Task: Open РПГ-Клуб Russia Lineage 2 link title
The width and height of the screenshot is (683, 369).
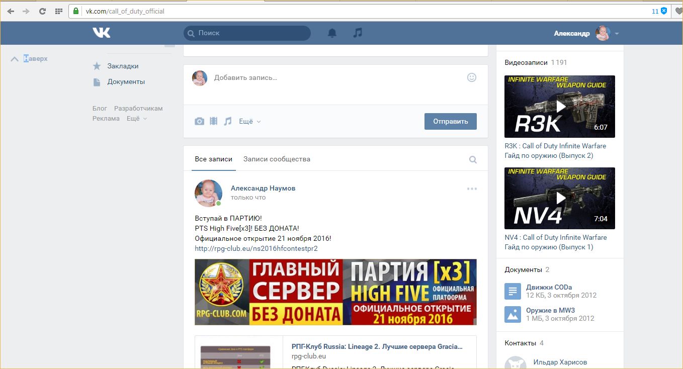Action: tap(377, 346)
